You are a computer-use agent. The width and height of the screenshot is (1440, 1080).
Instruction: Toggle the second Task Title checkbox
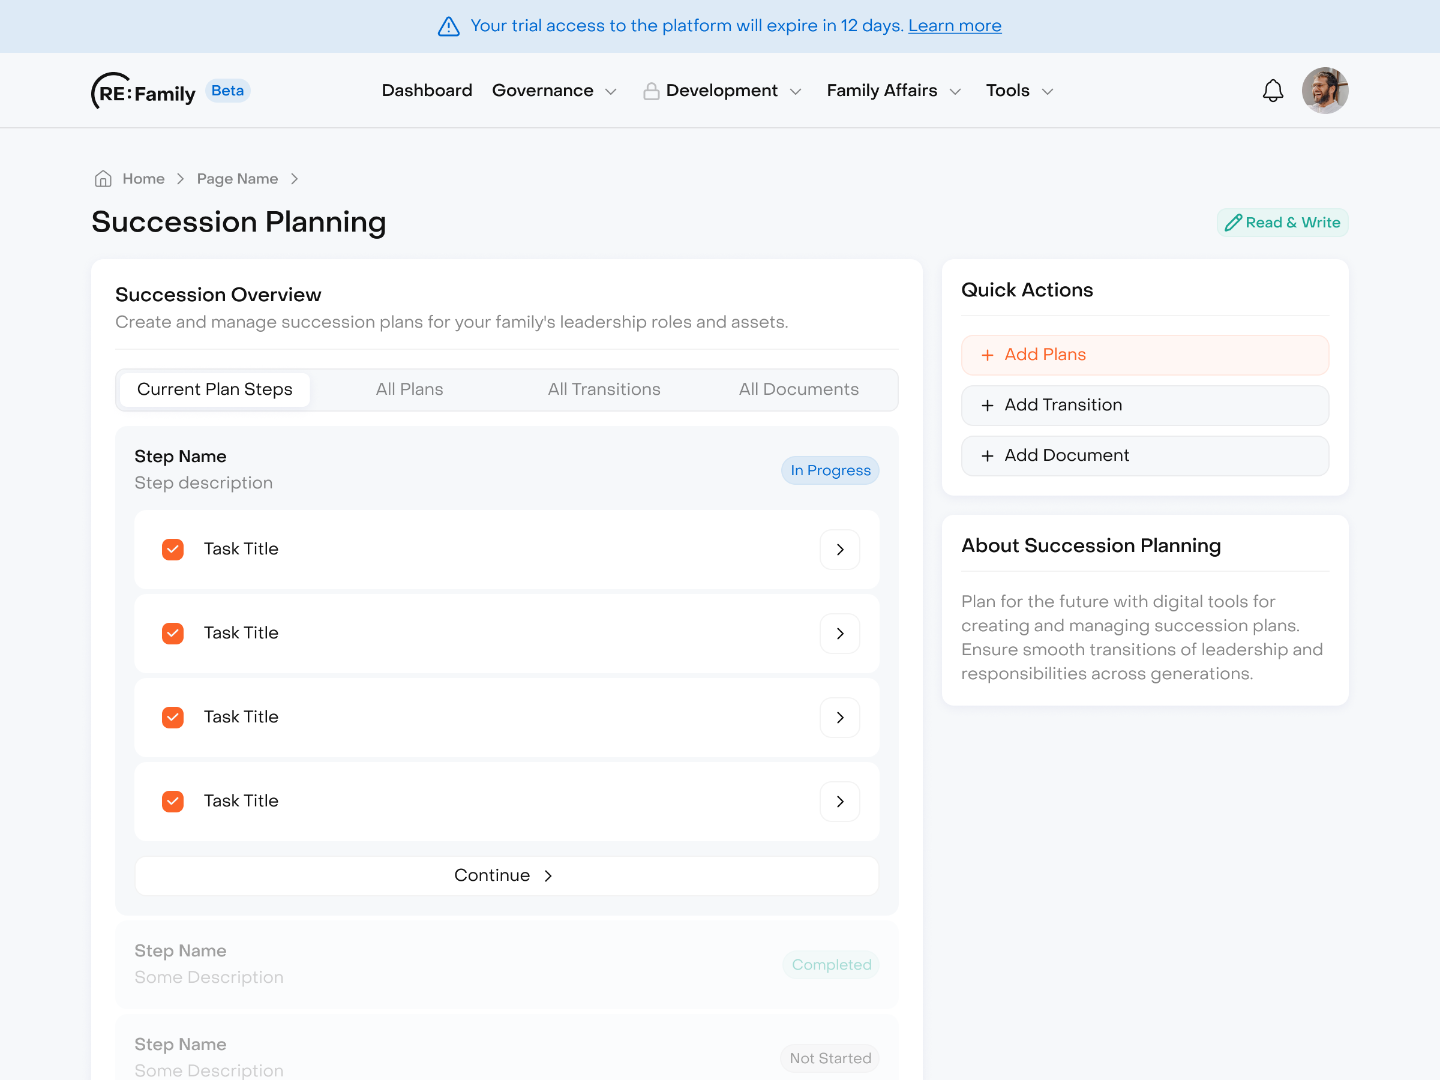[x=173, y=633]
